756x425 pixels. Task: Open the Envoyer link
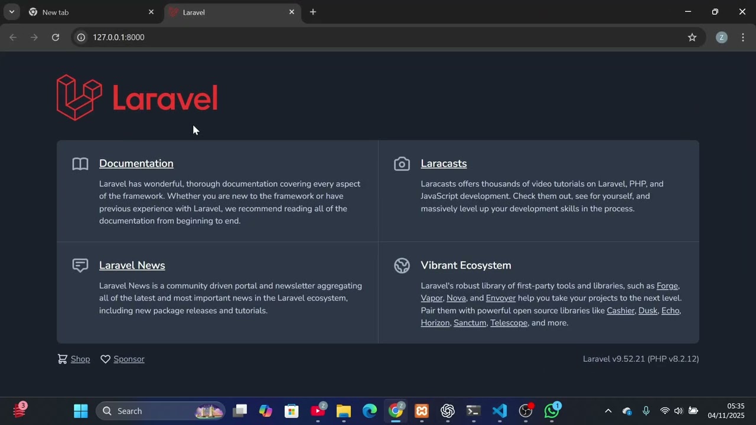tap(501, 298)
